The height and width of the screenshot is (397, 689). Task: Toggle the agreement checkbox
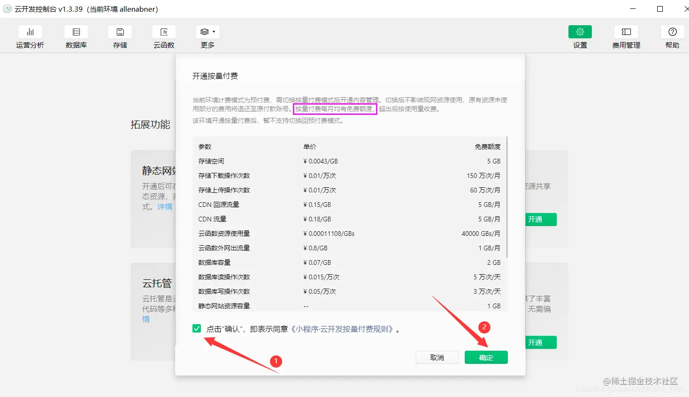tap(197, 329)
